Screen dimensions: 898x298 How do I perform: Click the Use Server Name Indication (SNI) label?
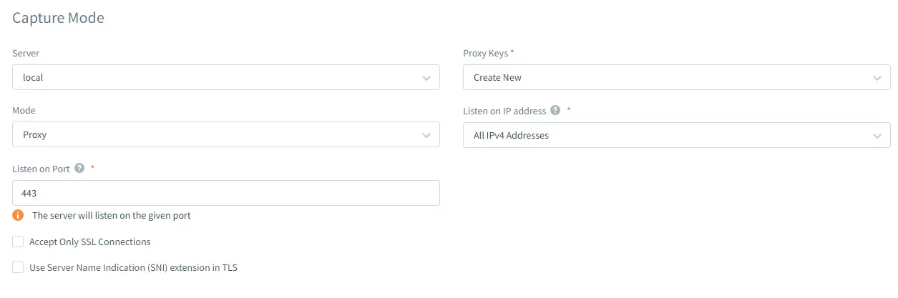point(133,268)
